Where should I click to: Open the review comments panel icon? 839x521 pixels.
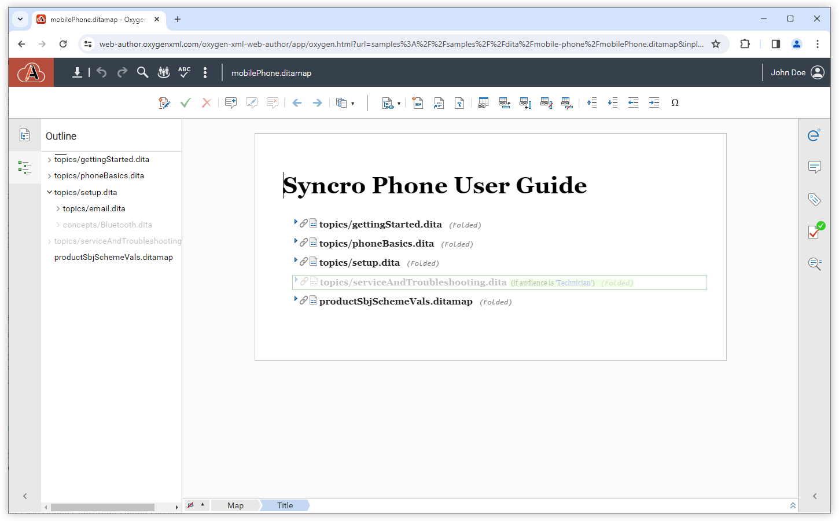(814, 167)
